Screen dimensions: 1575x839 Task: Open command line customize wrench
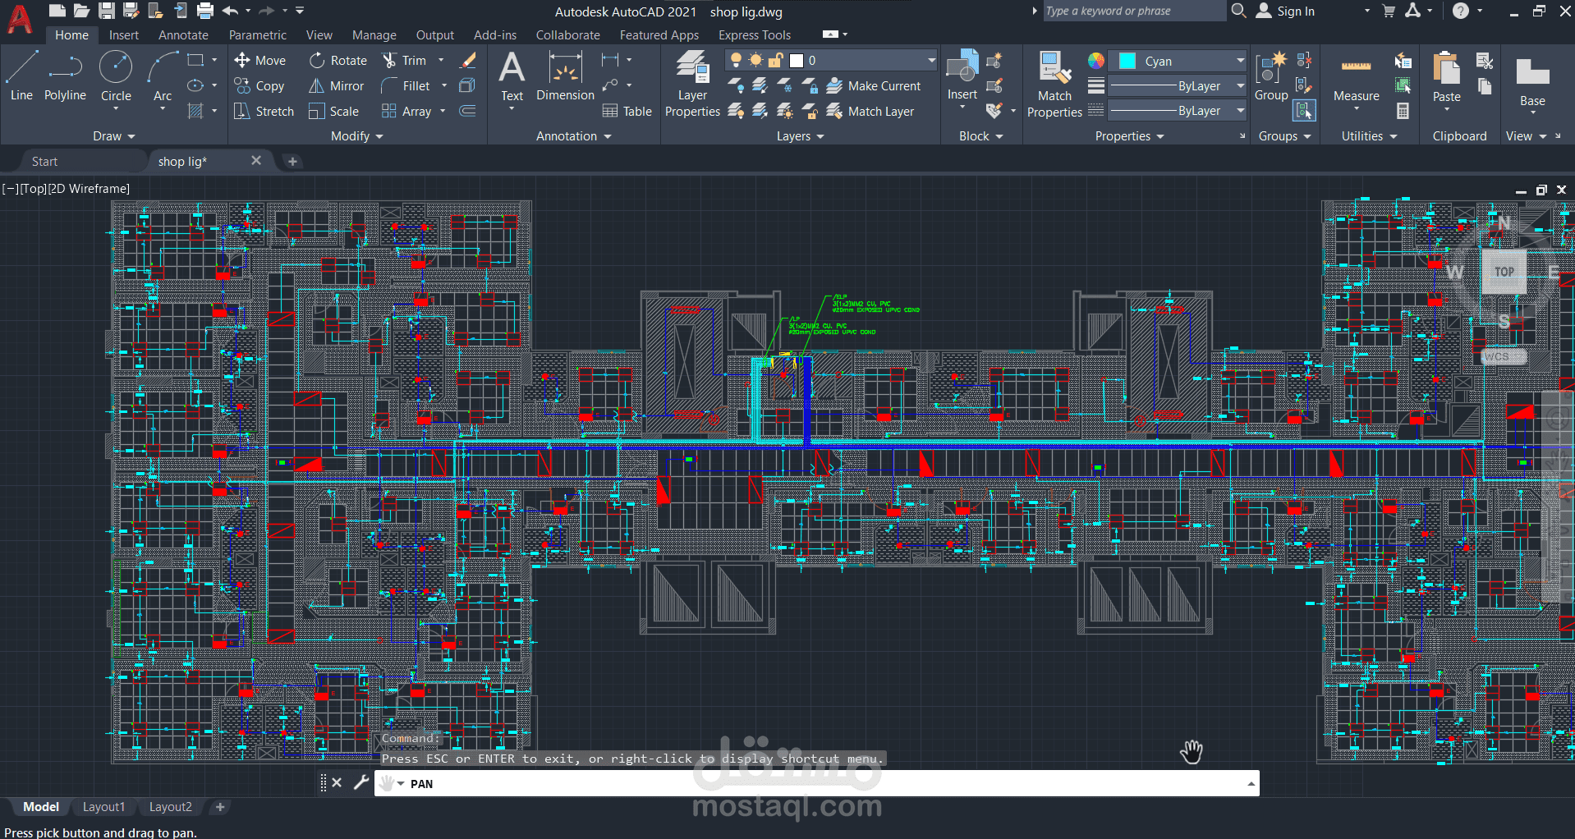360,782
